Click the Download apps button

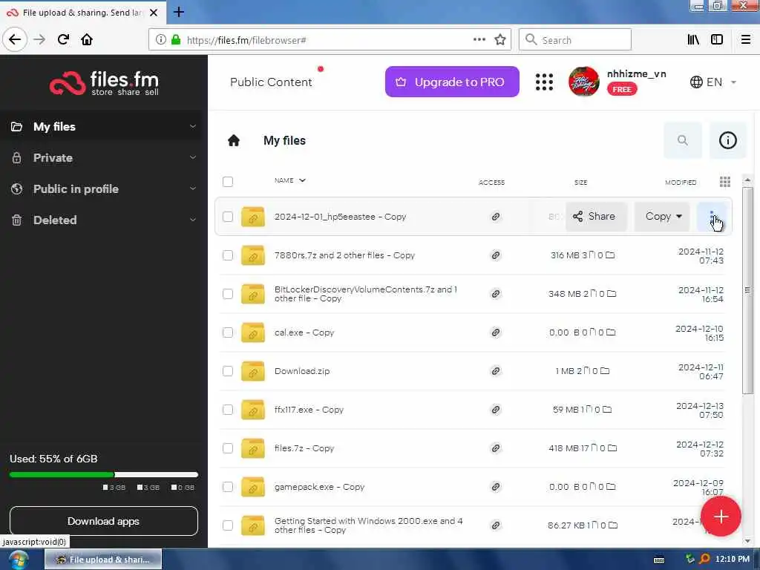103,521
